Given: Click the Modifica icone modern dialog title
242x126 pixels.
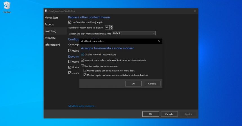Looking at the screenshot, I should 92,41.
